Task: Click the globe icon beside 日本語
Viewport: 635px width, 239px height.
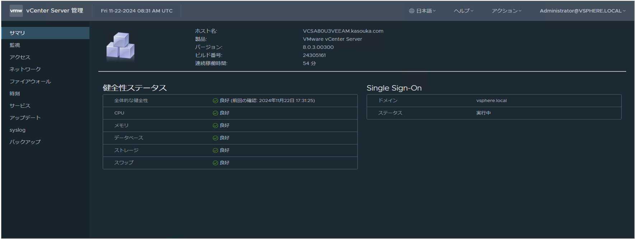Action: tap(411, 11)
